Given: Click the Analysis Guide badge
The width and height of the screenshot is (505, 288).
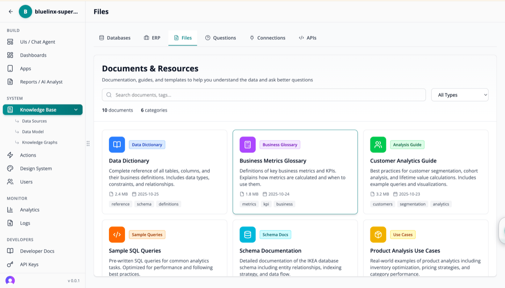Looking at the screenshot, I should pos(407,145).
